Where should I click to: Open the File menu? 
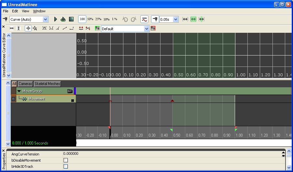pos(6,11)
